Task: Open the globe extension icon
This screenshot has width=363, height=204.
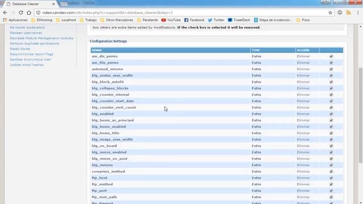Action: coord(340,12)
